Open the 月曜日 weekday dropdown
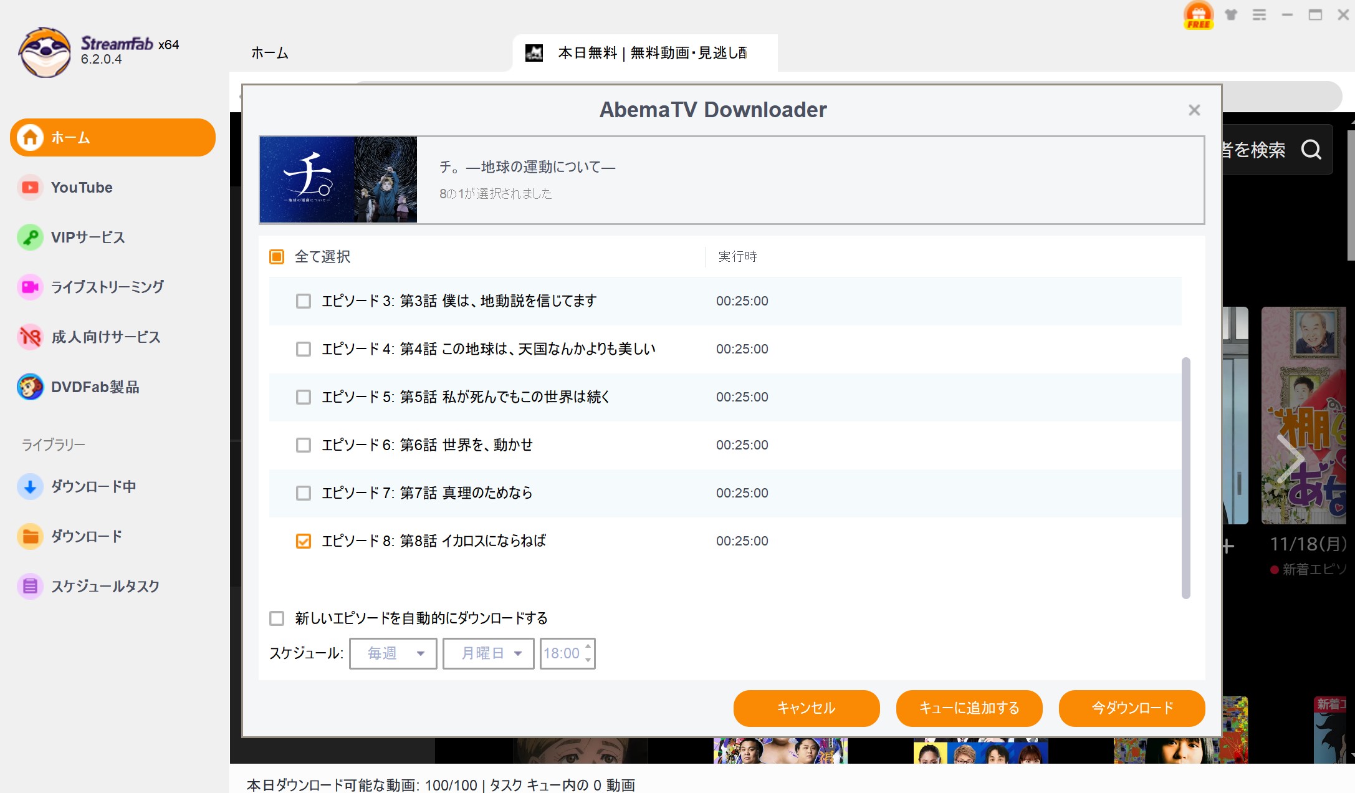Image resolution: width=1355 pixels, height=793 pixels. [x=489, y=653]
